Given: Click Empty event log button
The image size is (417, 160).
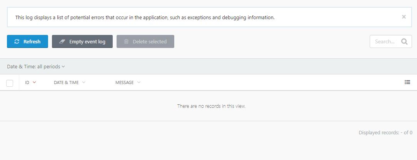Looking at the screenshot, I should pos(82,41).
